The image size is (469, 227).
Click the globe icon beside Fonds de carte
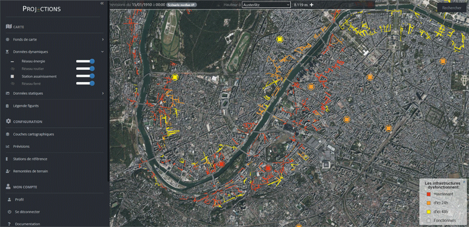tap(8, 39)
